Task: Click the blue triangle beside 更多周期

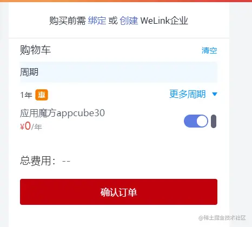Action: click(x=215, y=94)
